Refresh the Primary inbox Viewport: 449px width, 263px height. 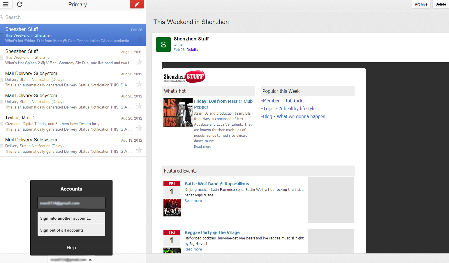[x=20, y=4]
